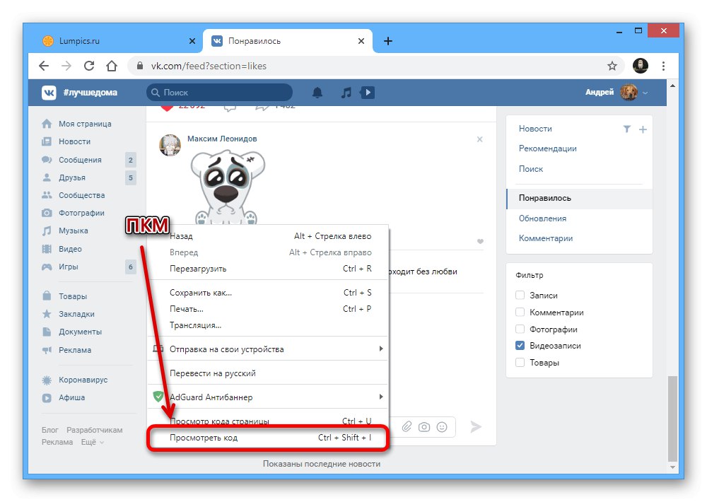Choose Сохранить как... in the context menu
Image resolution: width=707 pixels, height=502 pixels.
pyautogui.click(x=268, y=293)
